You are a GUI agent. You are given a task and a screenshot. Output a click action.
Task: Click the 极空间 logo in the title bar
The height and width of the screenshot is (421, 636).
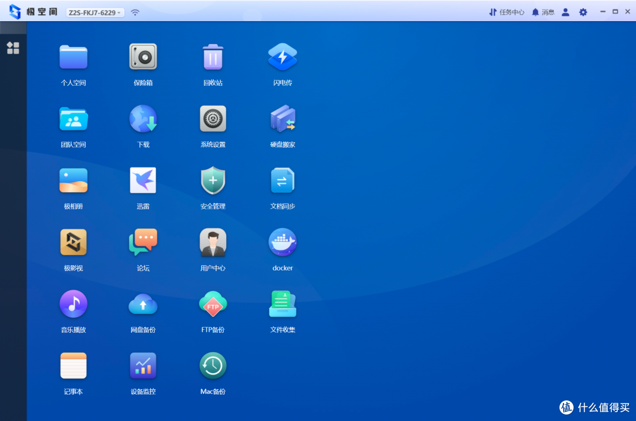[x=34, y=12]
